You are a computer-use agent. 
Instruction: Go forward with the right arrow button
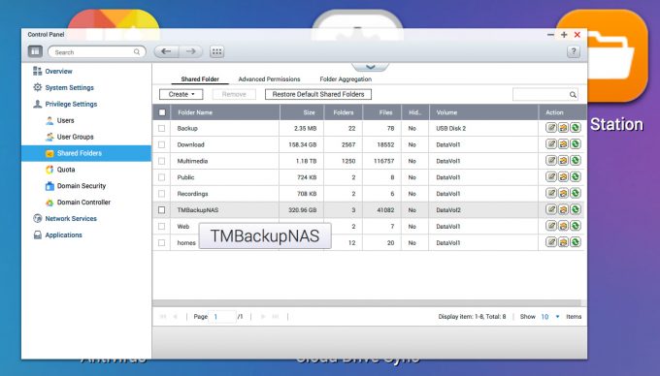190,51
